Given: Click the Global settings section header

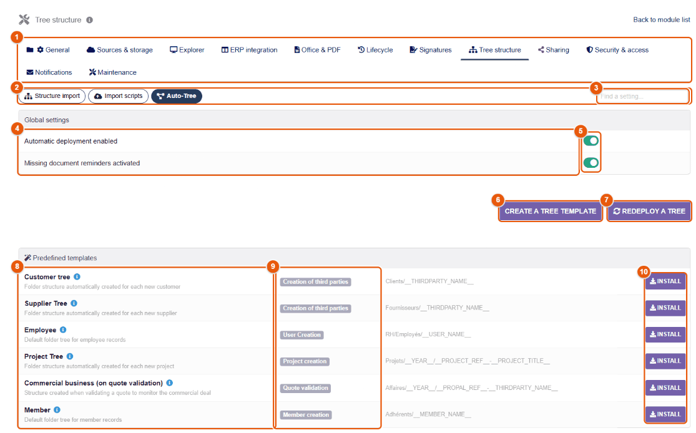Looking at the screenshot, I should (354, 120).
